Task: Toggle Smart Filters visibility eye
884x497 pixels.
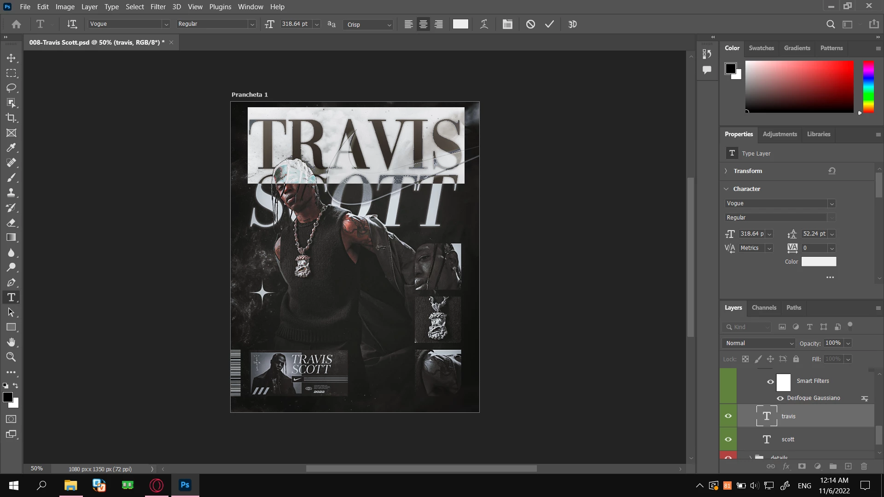Action: tap(770, 381)
